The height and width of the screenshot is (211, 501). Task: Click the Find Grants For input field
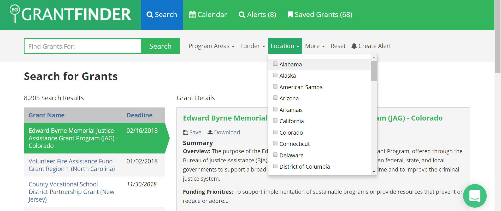[x=83, y=46]
